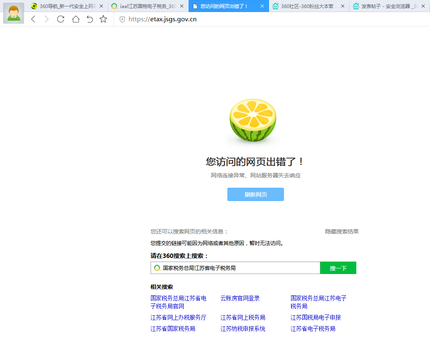The height and width of the screenshot is (339, 430).
Task: Click the site security icon in address bar
Action: click(x=122, y=19)
